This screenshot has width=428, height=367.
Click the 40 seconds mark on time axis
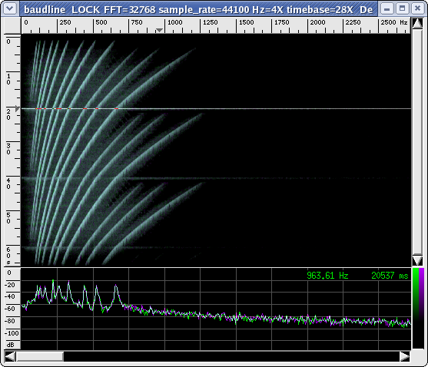click(8, 183)
